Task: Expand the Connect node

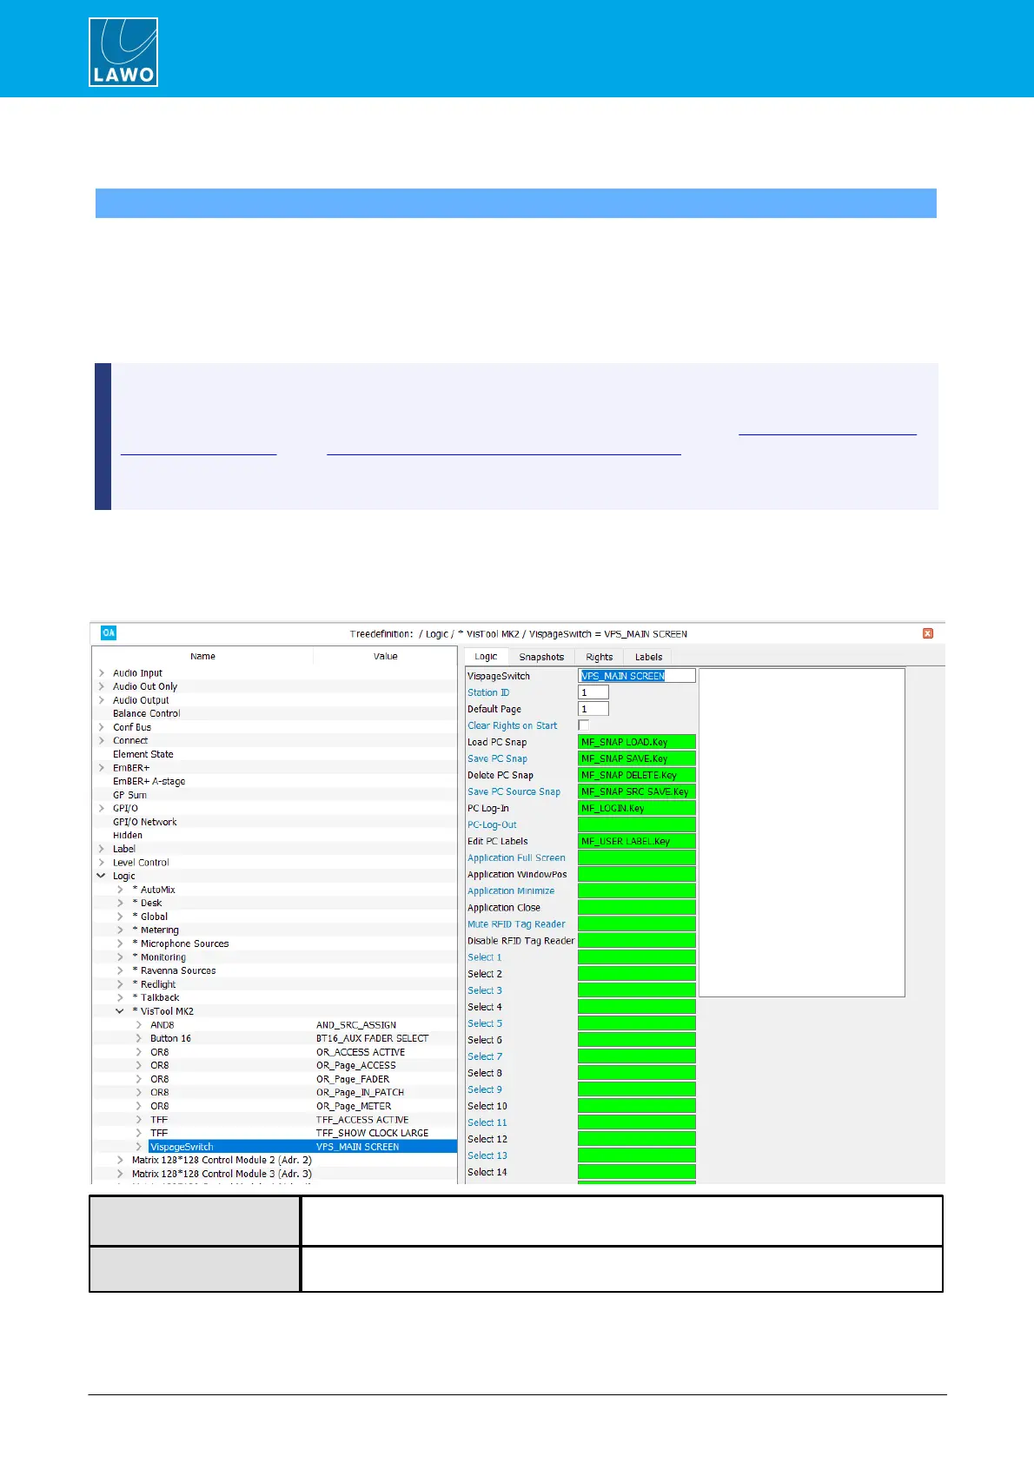Action: click(102, 741)
